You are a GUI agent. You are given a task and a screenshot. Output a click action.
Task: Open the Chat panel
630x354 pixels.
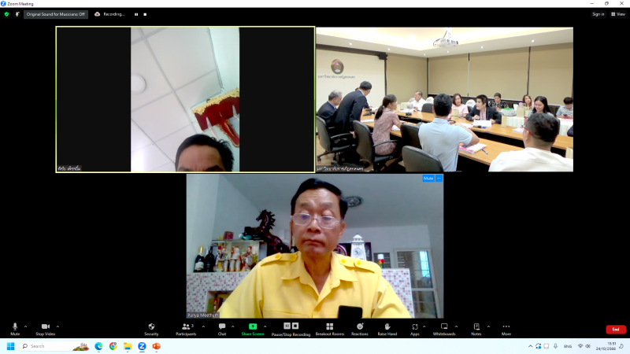(x=222, y=326)
